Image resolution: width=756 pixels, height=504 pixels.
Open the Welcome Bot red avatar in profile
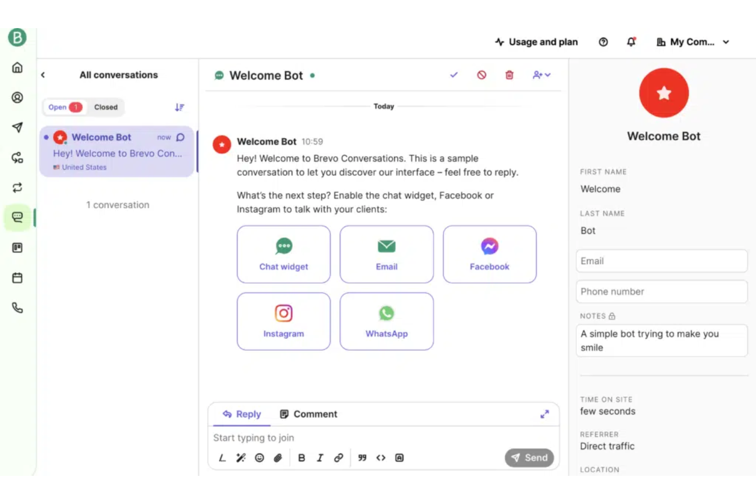pyautogui.click(x=664, y=93)
